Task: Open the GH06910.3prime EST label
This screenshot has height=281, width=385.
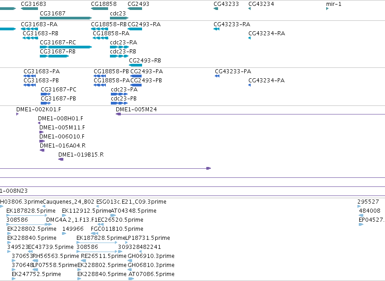Action: 151,256
